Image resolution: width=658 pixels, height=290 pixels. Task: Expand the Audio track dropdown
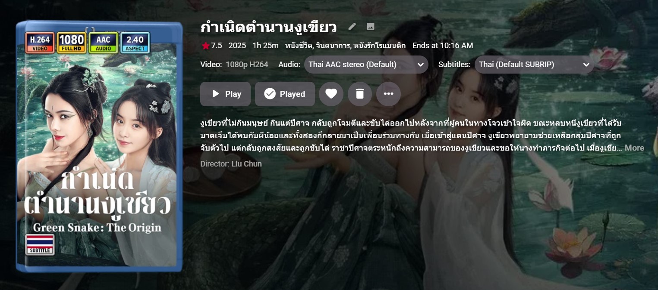click(366, 65)
